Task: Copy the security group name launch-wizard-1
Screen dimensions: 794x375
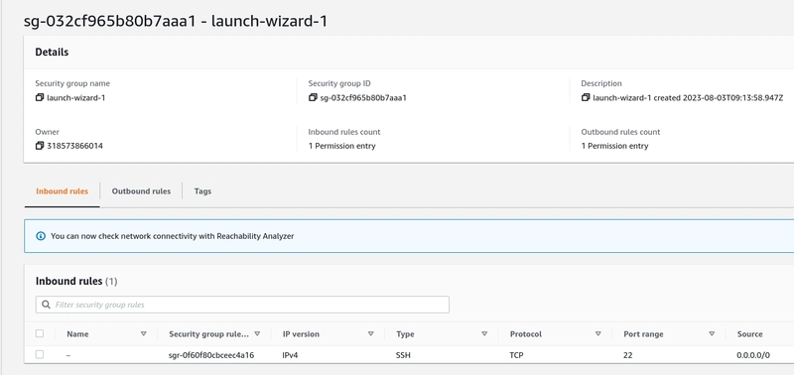Action: tap(40, 97)
